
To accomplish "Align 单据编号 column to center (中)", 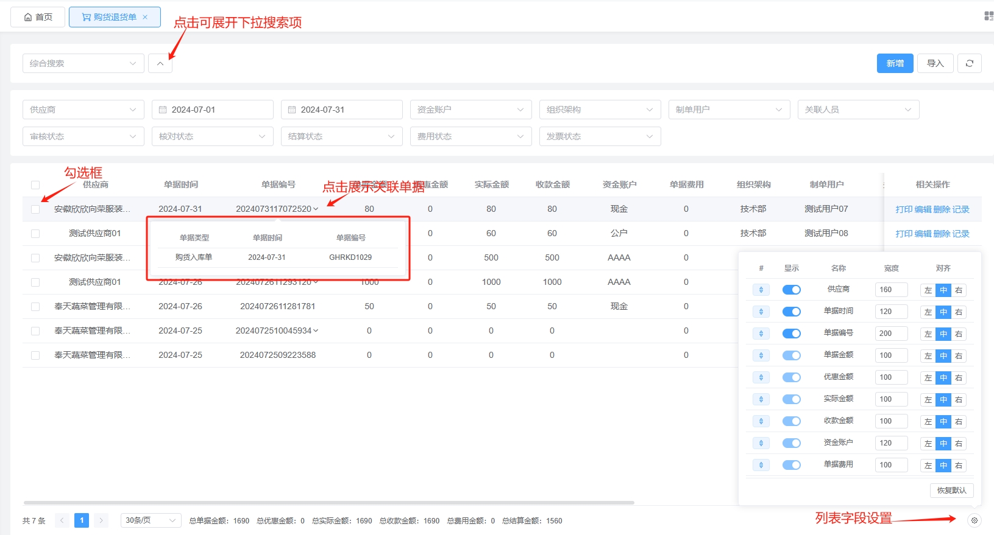I will coord(943,334).
